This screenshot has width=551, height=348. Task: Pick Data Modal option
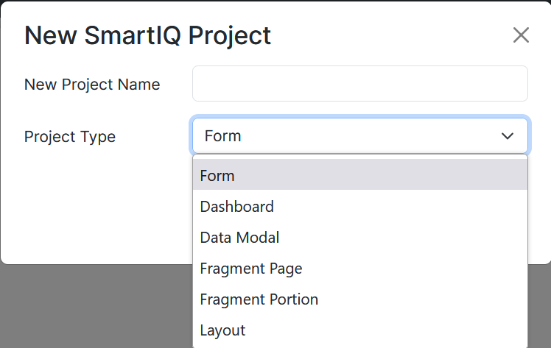pos(359,237)
